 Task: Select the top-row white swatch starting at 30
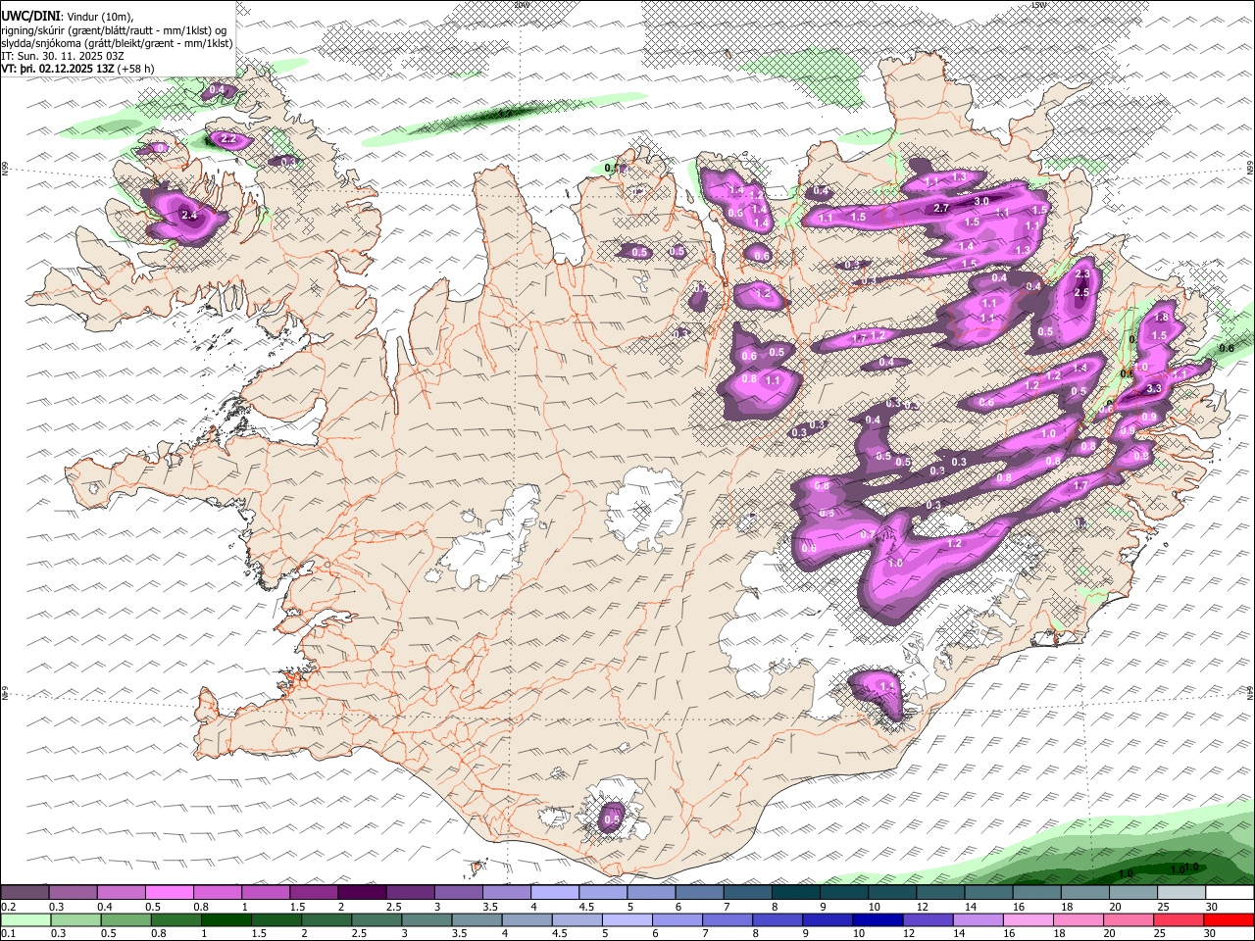[x=1230, y=892]
